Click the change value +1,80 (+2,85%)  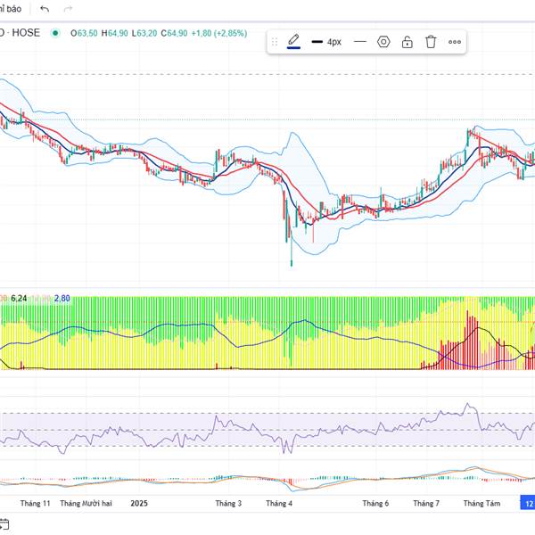coord(219,33)
